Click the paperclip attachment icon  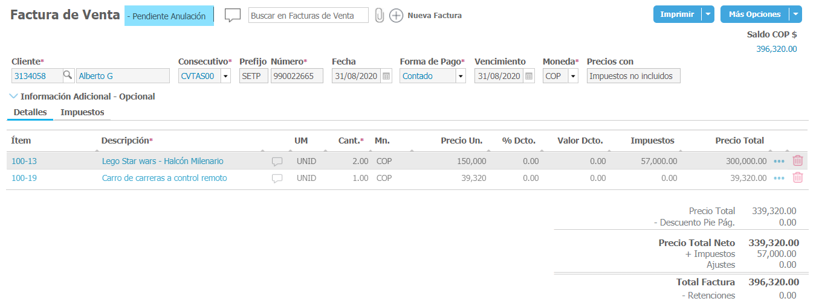click(x=380, y=16)
